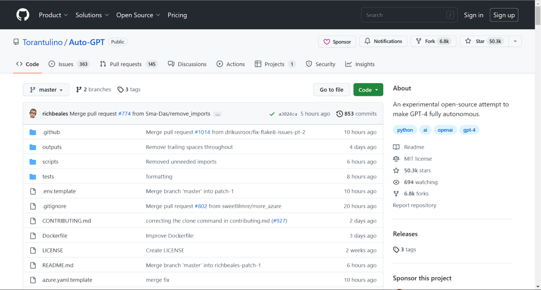Select the Code tab
541x290 pixels.
tap(28, 64)
